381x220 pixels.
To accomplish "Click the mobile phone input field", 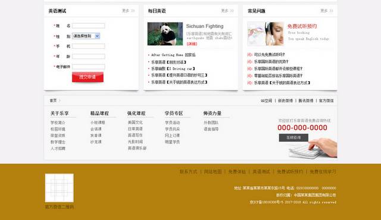I will 89,46.
